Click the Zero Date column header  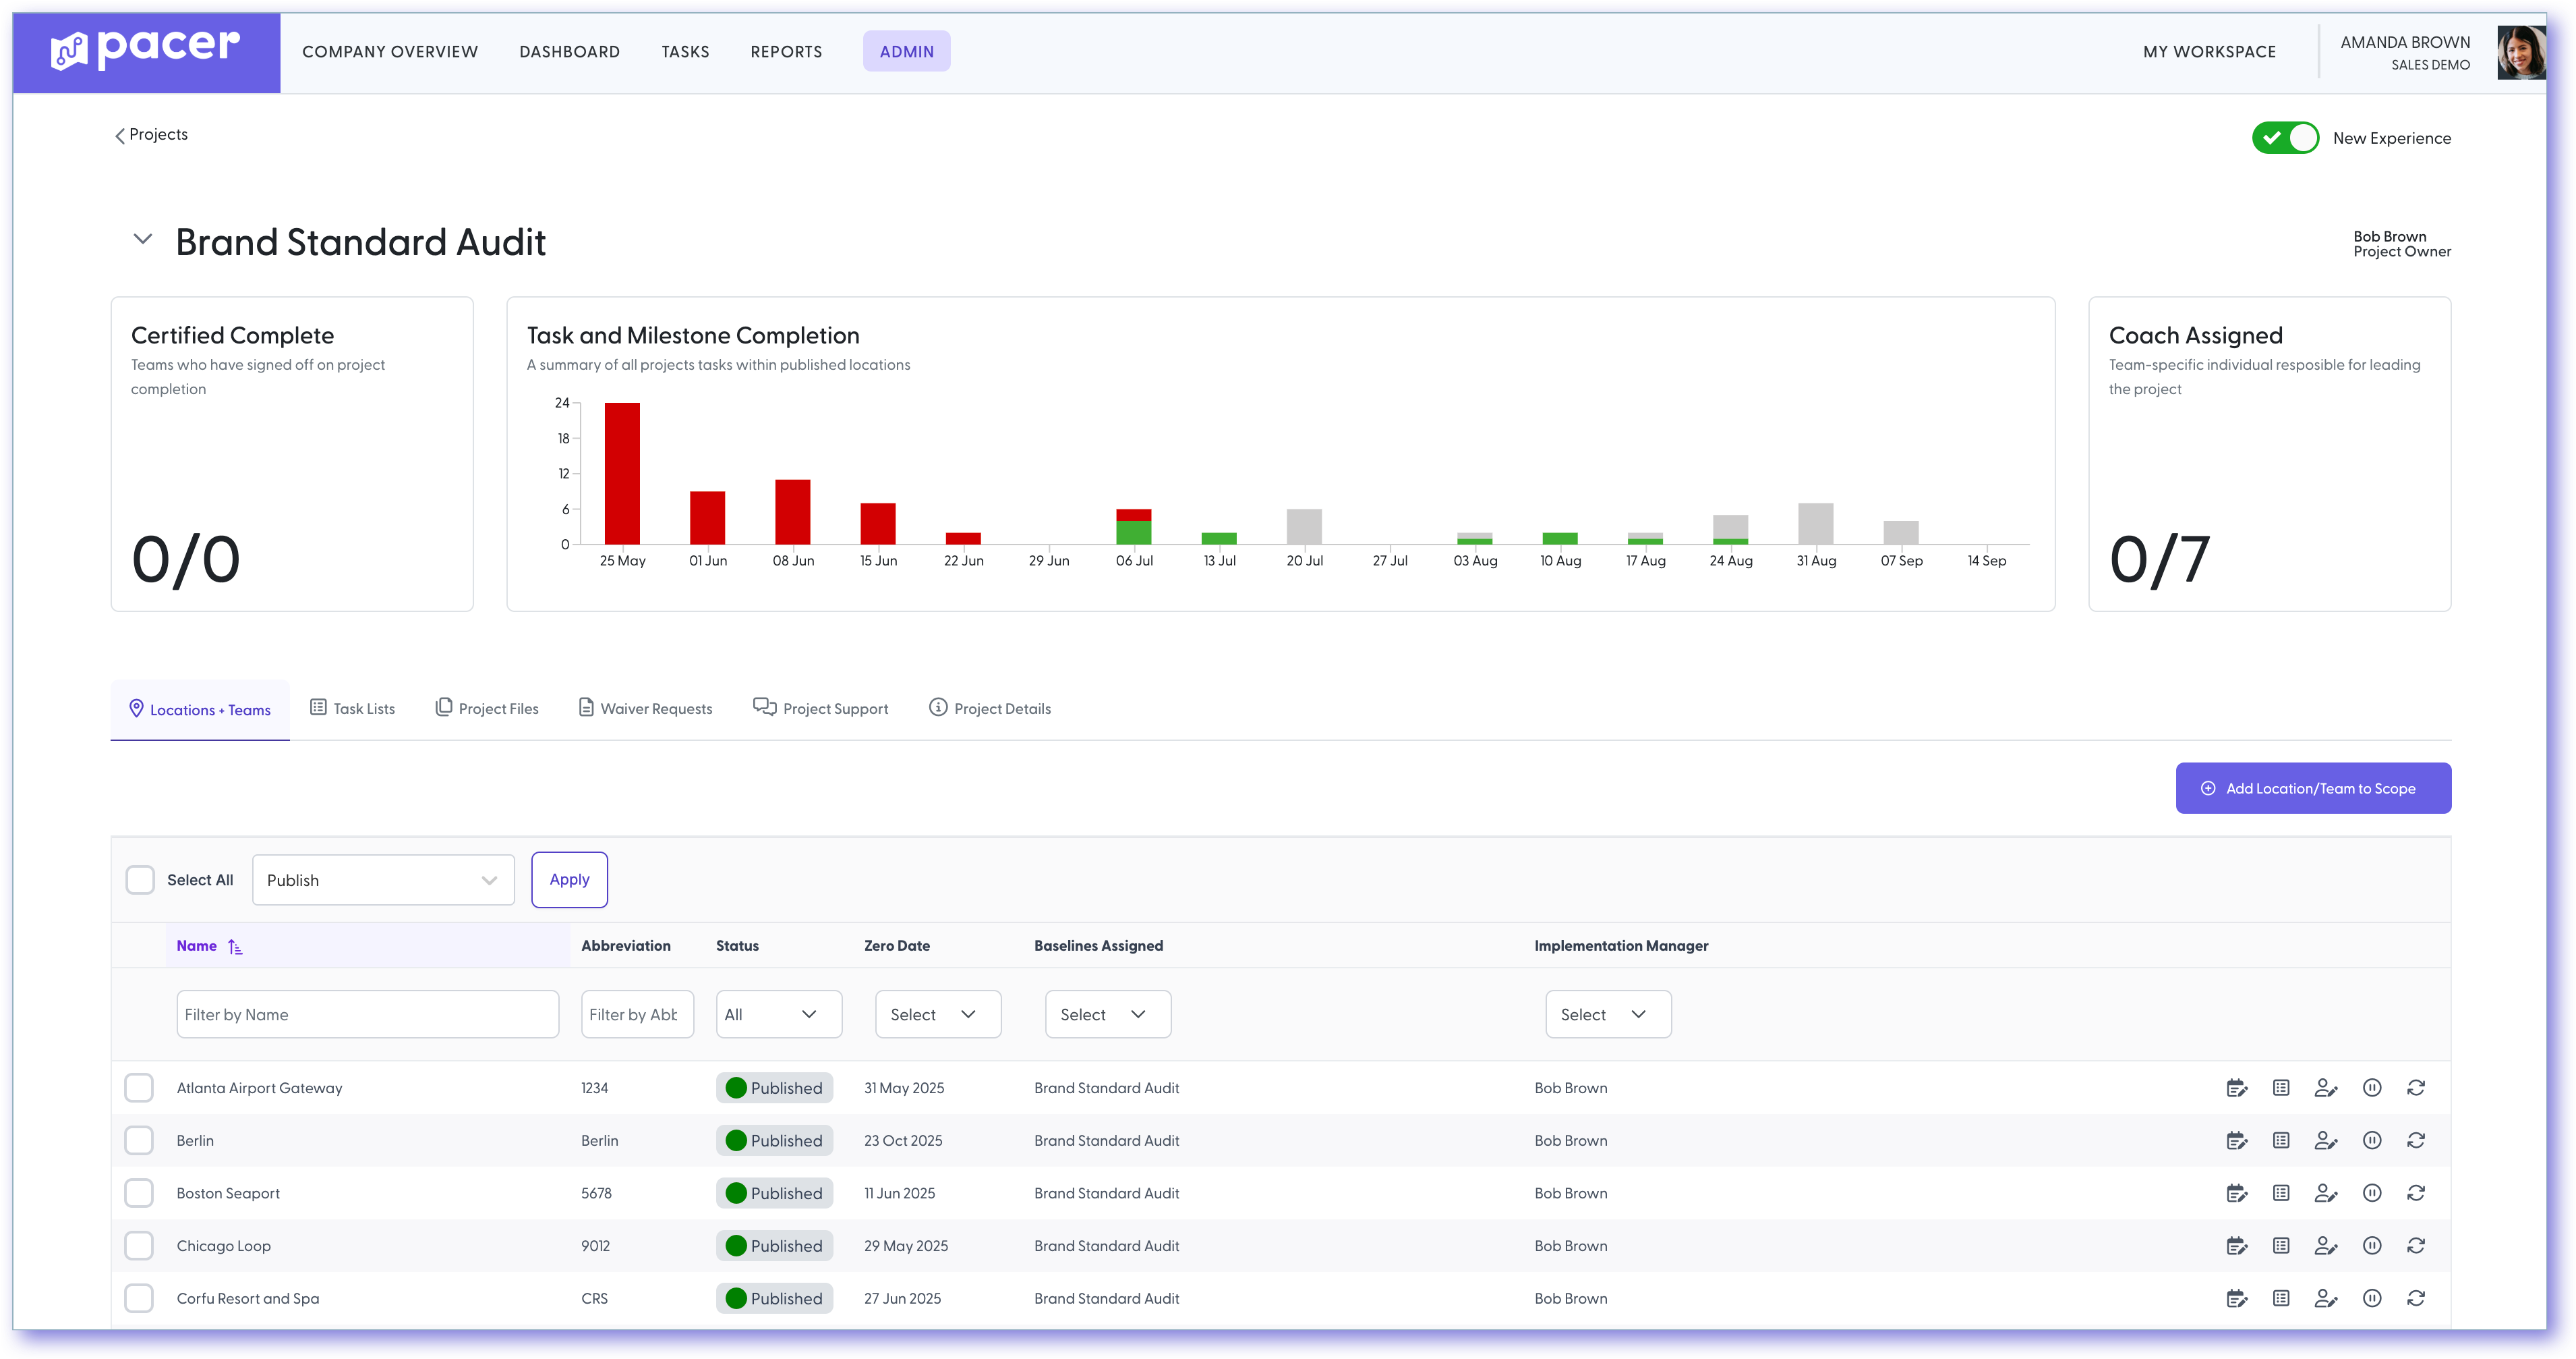coord(897,945)
